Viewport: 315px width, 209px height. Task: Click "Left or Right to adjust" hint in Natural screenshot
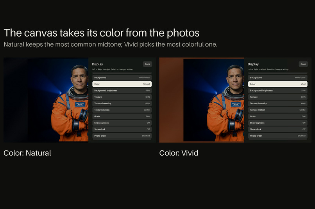[x=112, y=69]
